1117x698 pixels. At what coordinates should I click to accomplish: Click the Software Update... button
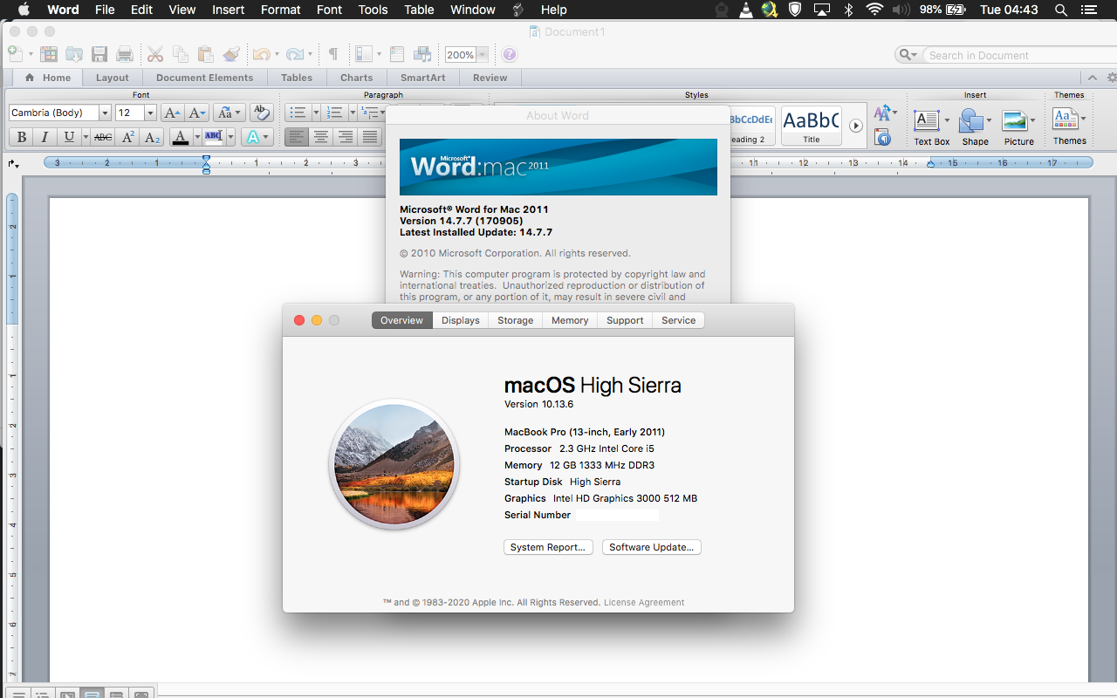[652, 547]
